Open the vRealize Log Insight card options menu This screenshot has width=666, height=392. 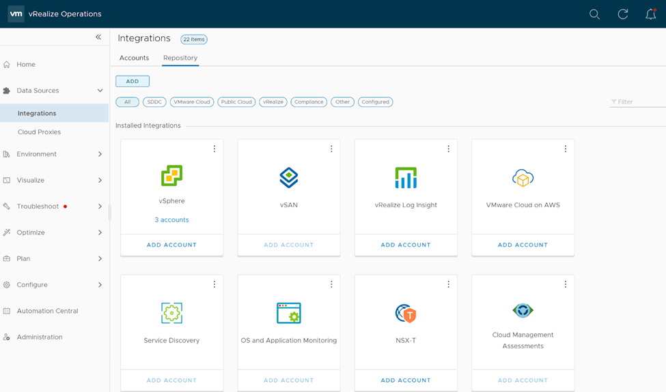[x=449, y=149]
